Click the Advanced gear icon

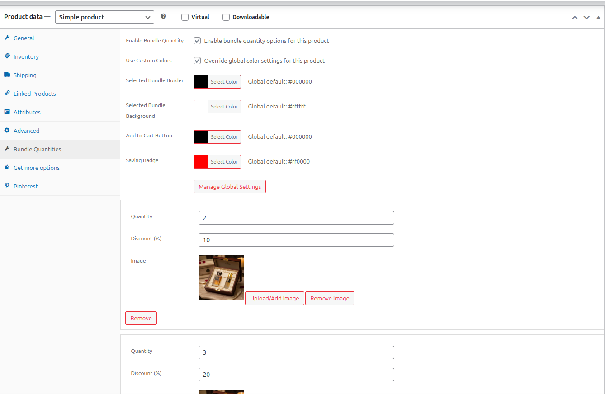7,131
